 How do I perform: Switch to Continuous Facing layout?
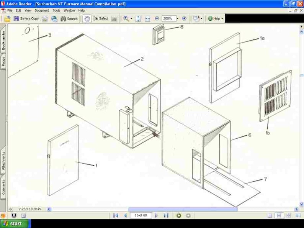288,215
